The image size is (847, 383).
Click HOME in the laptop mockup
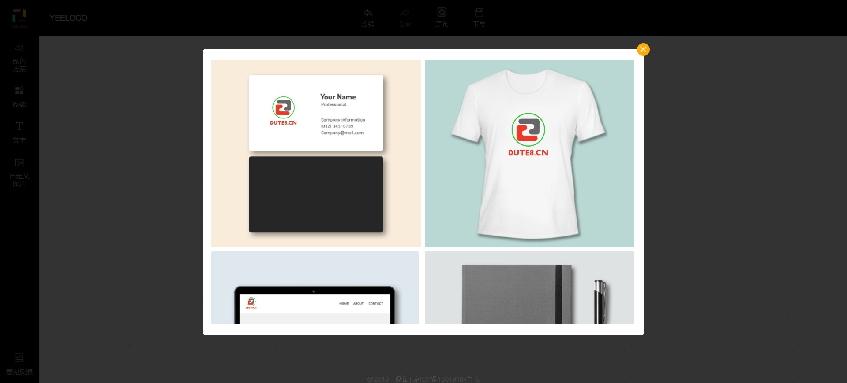(344, 304)
